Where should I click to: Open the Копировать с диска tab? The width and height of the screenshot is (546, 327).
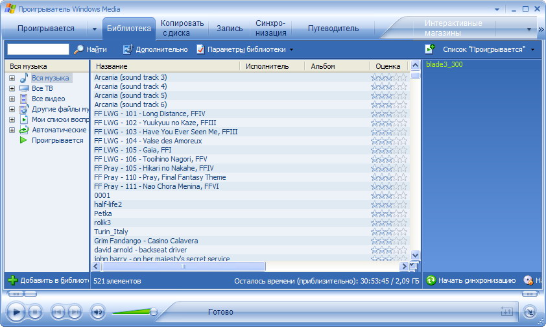tap(182, 28)
